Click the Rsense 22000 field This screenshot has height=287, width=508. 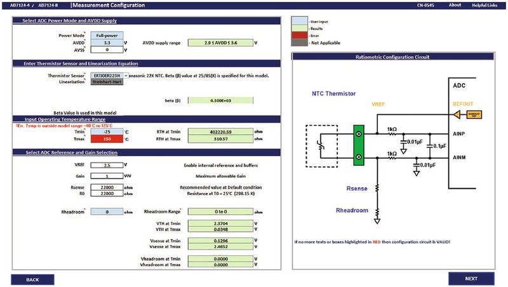pos(107,187)
